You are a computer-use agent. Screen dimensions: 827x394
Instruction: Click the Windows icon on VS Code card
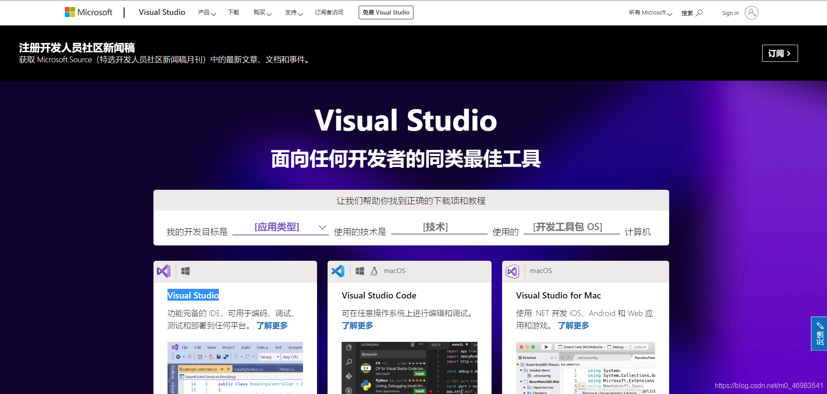[360, 271]
